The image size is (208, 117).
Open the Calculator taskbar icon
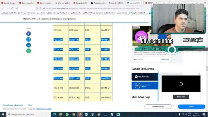(x=93, y=114)
